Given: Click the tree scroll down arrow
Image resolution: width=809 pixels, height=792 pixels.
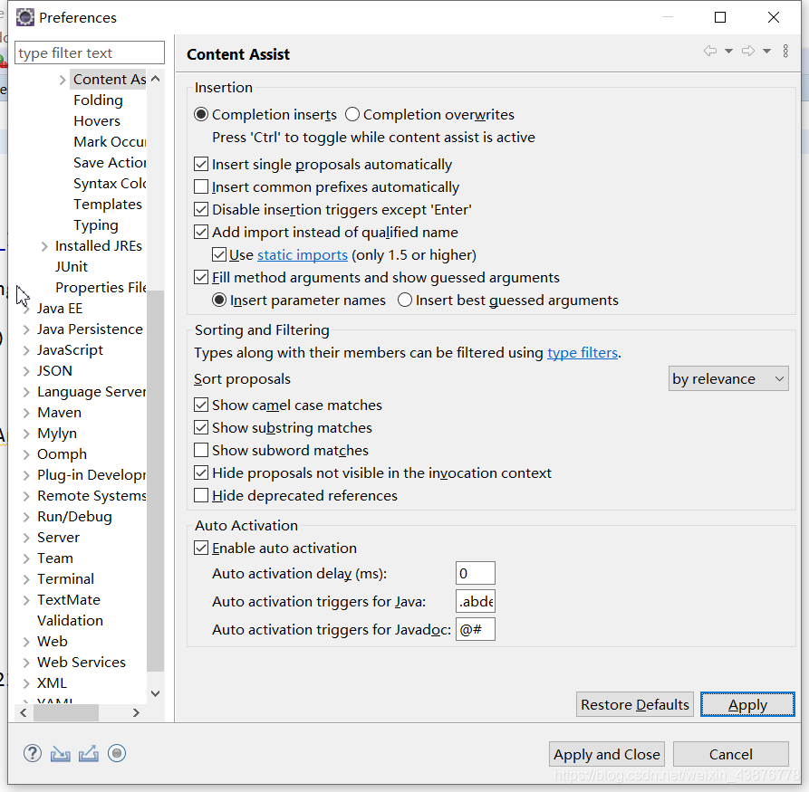Looking at the screenshot, I should [x=155, y=693].
